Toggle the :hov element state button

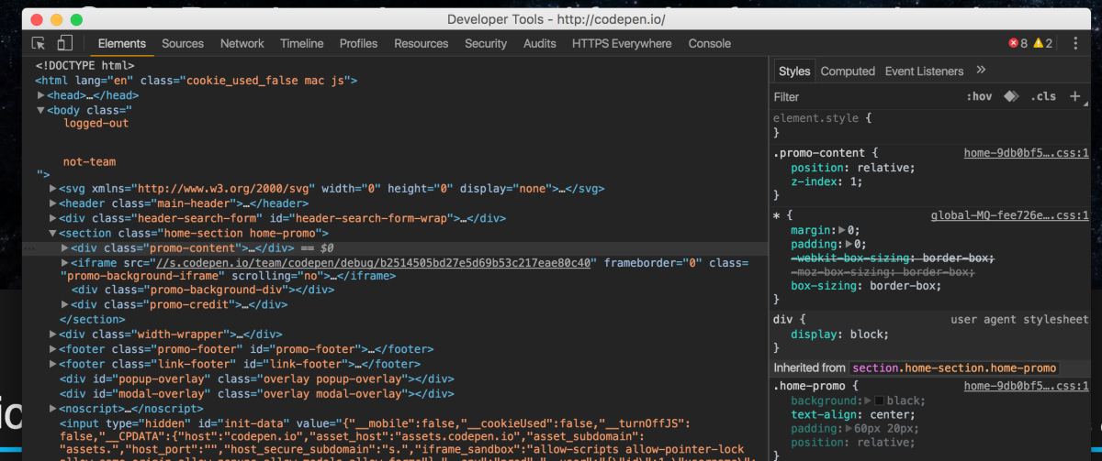tap(979, 96)
